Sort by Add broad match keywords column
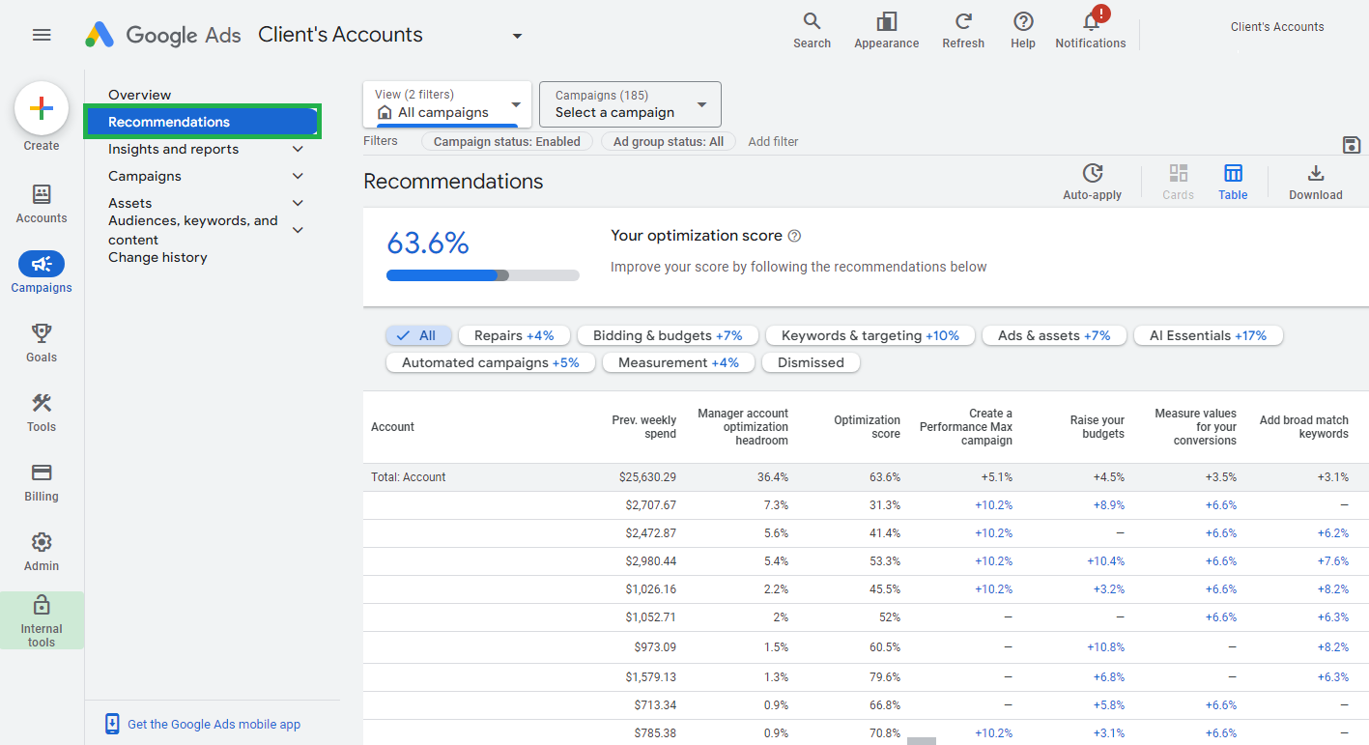1369x745 pixels. [1303, 427]
